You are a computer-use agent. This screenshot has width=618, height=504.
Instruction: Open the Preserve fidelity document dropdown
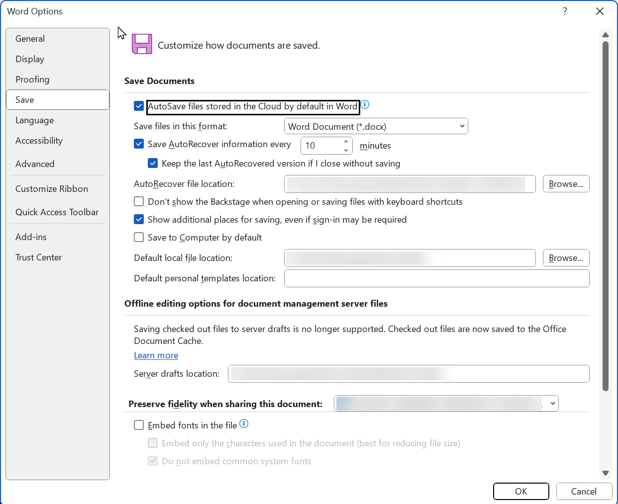552,403
